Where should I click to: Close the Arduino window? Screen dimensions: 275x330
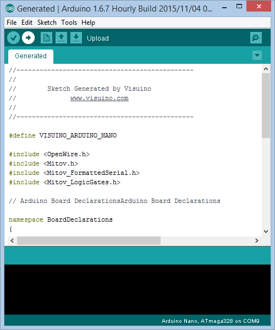click(x=259, y=6)
